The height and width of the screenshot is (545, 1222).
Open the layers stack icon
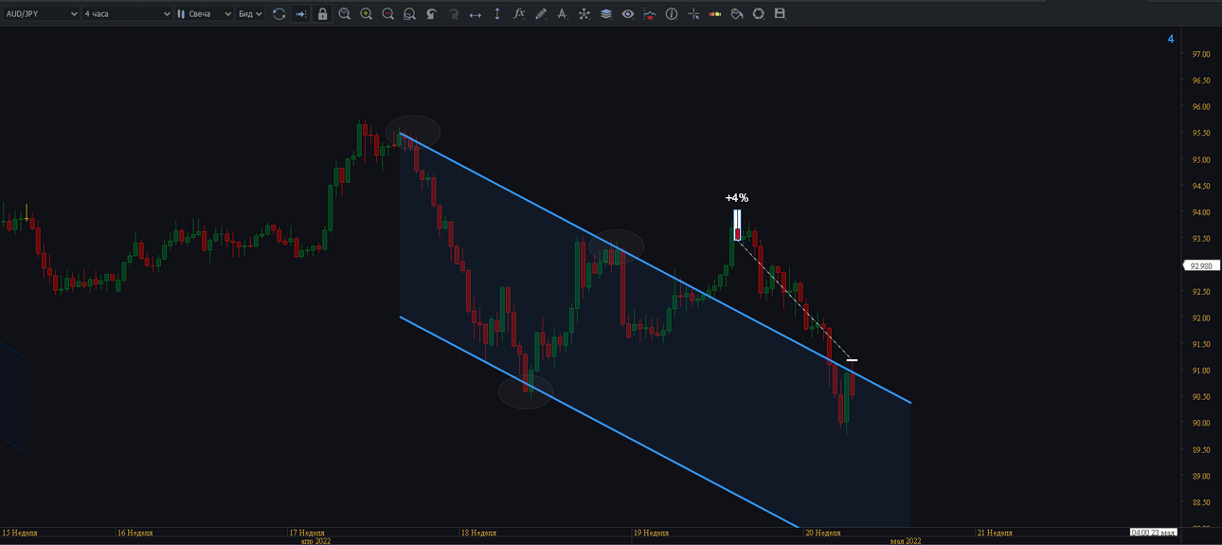click(605, 14)
